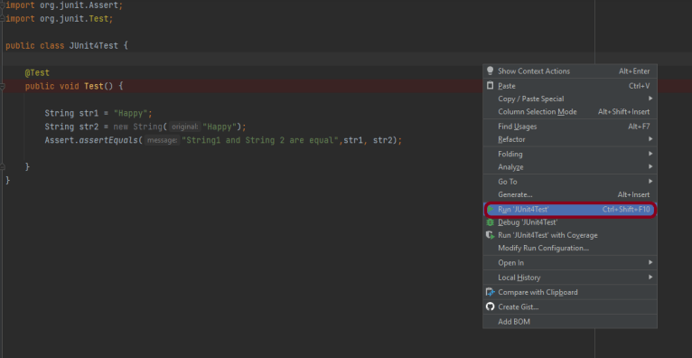692x358 pixels.
Task: Click the Show Context Actions lightbulb entry
Action: pos(570,71)
